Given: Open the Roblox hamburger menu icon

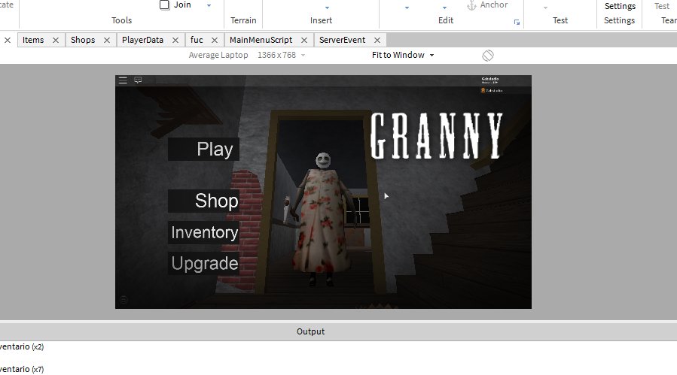Looking at the screenshot, I should [123, 80].
